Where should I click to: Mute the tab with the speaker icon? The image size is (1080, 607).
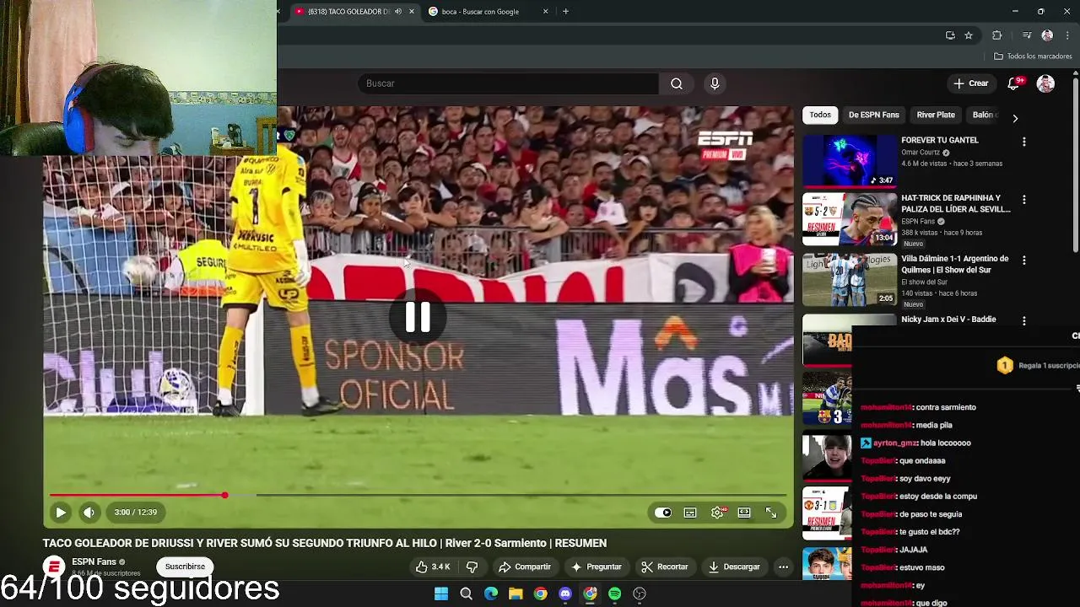tap(397, 12)
